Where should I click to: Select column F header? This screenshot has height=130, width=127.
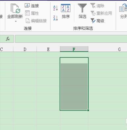(x=74, y=49)
